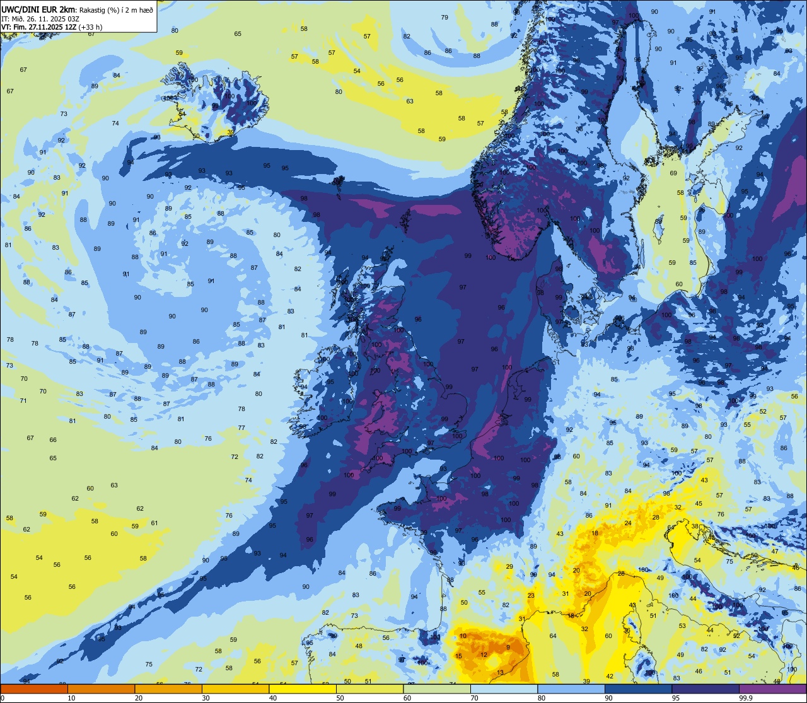
Task: Click the purple legend segment above 99.9
Action: 772,688
